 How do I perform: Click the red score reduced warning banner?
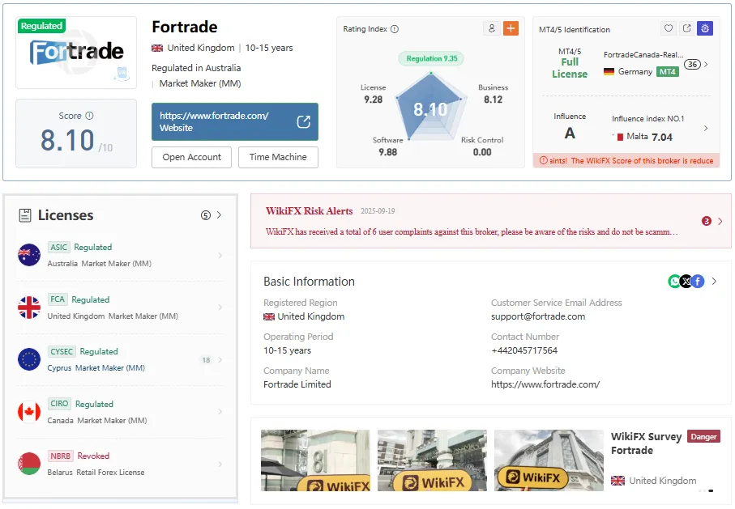(626, 160)
